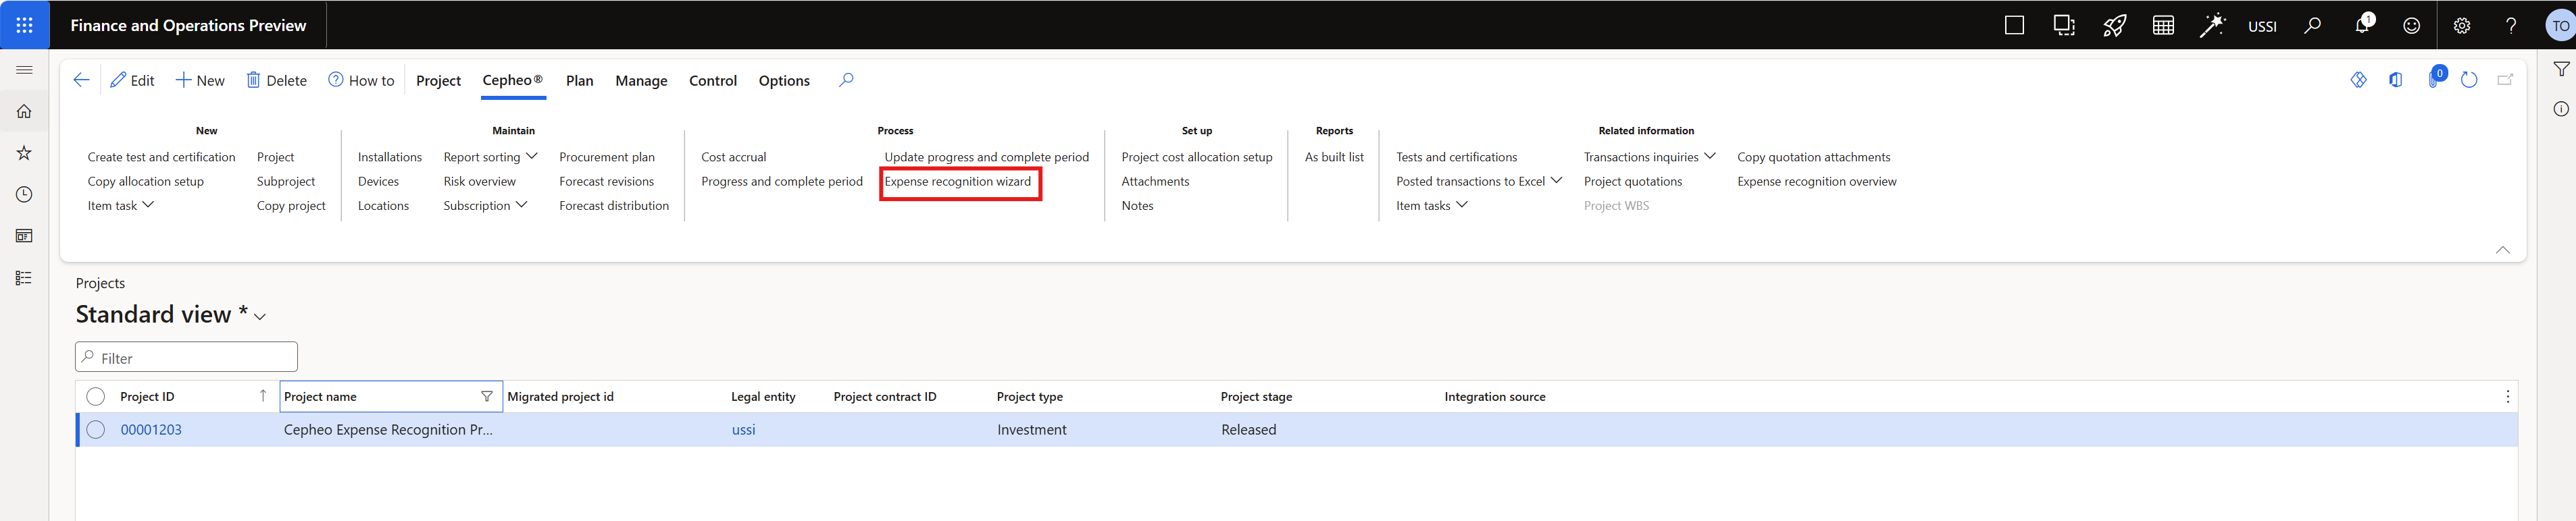Sort by the Project ID column header

click(x=147, y=397)
